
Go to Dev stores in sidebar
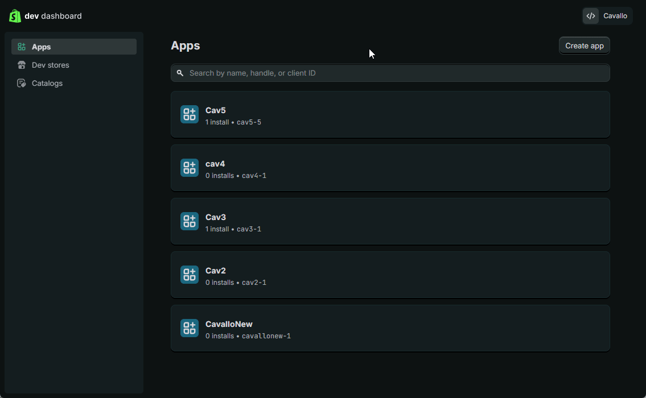pos(51,65)
